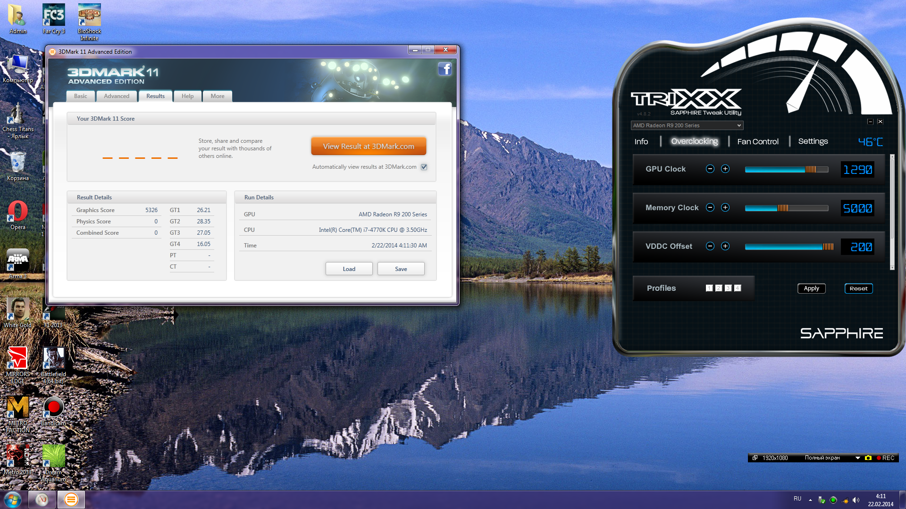Decrease Memory Clock with minus icon
The width and height of the screenshot is (906, 509).
point(710,207)
